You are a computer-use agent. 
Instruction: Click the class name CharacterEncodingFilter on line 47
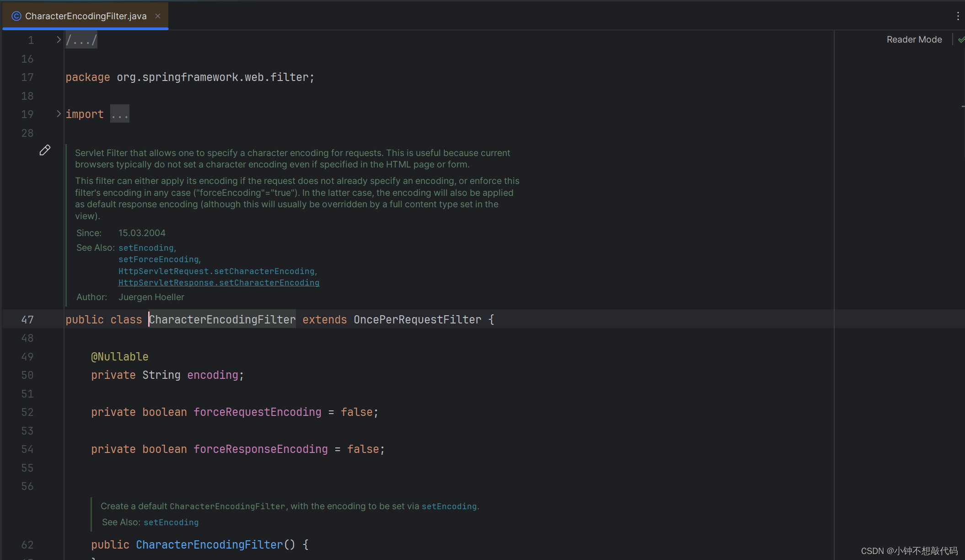[222, 319]
